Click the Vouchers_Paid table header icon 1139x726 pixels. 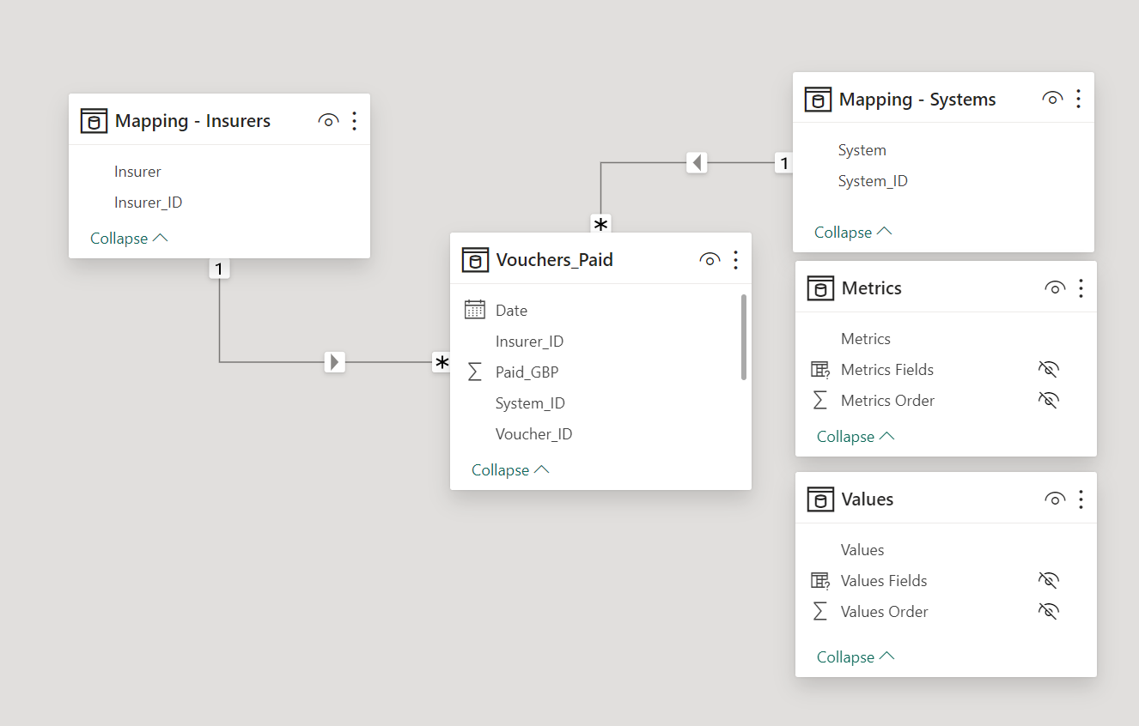[475, 260]
